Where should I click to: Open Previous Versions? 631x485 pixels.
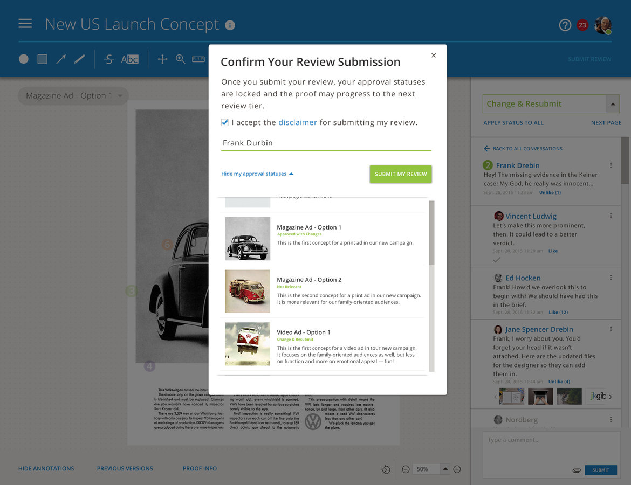(x=125, y=468)
